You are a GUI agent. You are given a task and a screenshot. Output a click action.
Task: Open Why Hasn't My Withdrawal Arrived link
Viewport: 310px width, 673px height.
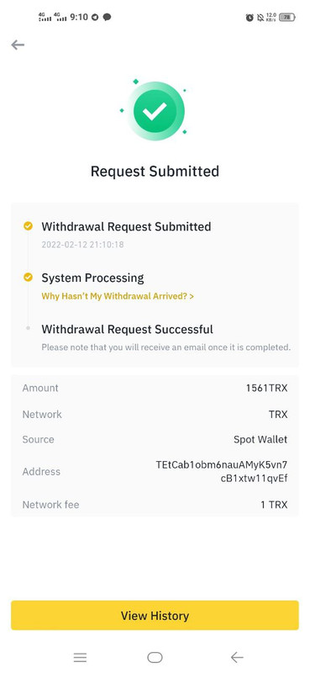[x=118, y=296]
